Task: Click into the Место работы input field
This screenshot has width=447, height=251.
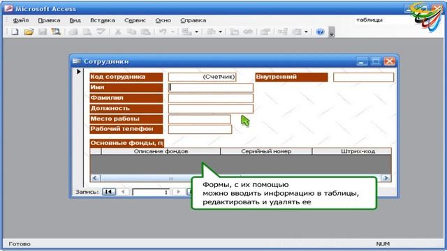Action: [x=200, y=119]
